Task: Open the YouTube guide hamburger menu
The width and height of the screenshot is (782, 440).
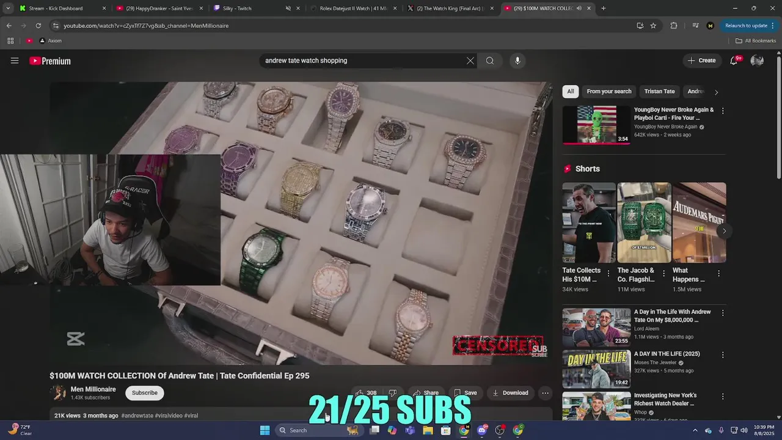Action: click(15, 61)
